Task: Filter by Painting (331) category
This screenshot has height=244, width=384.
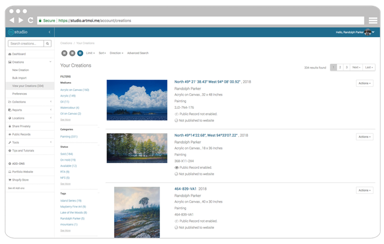Action: (x=69, y=137)
